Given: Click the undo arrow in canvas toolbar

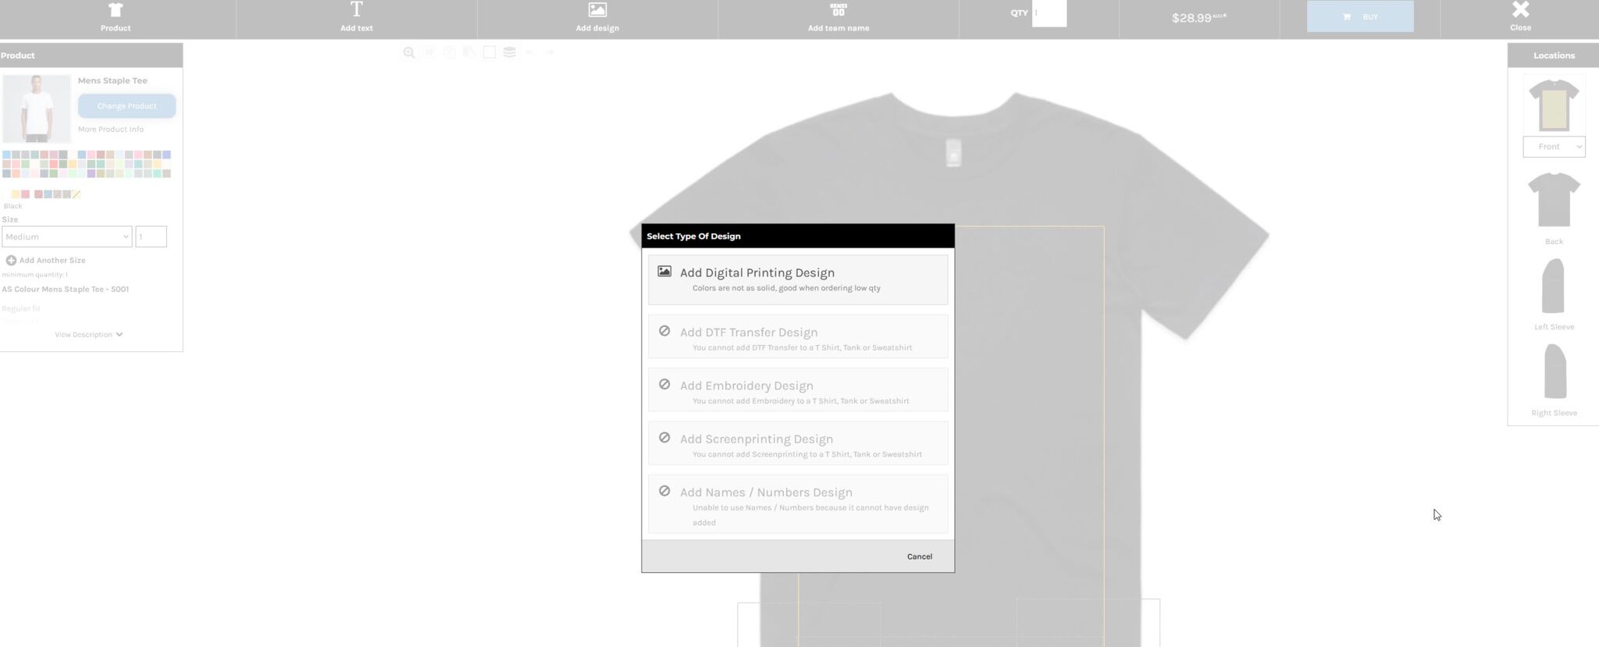Looking at the screenshot, I should 529,52.
